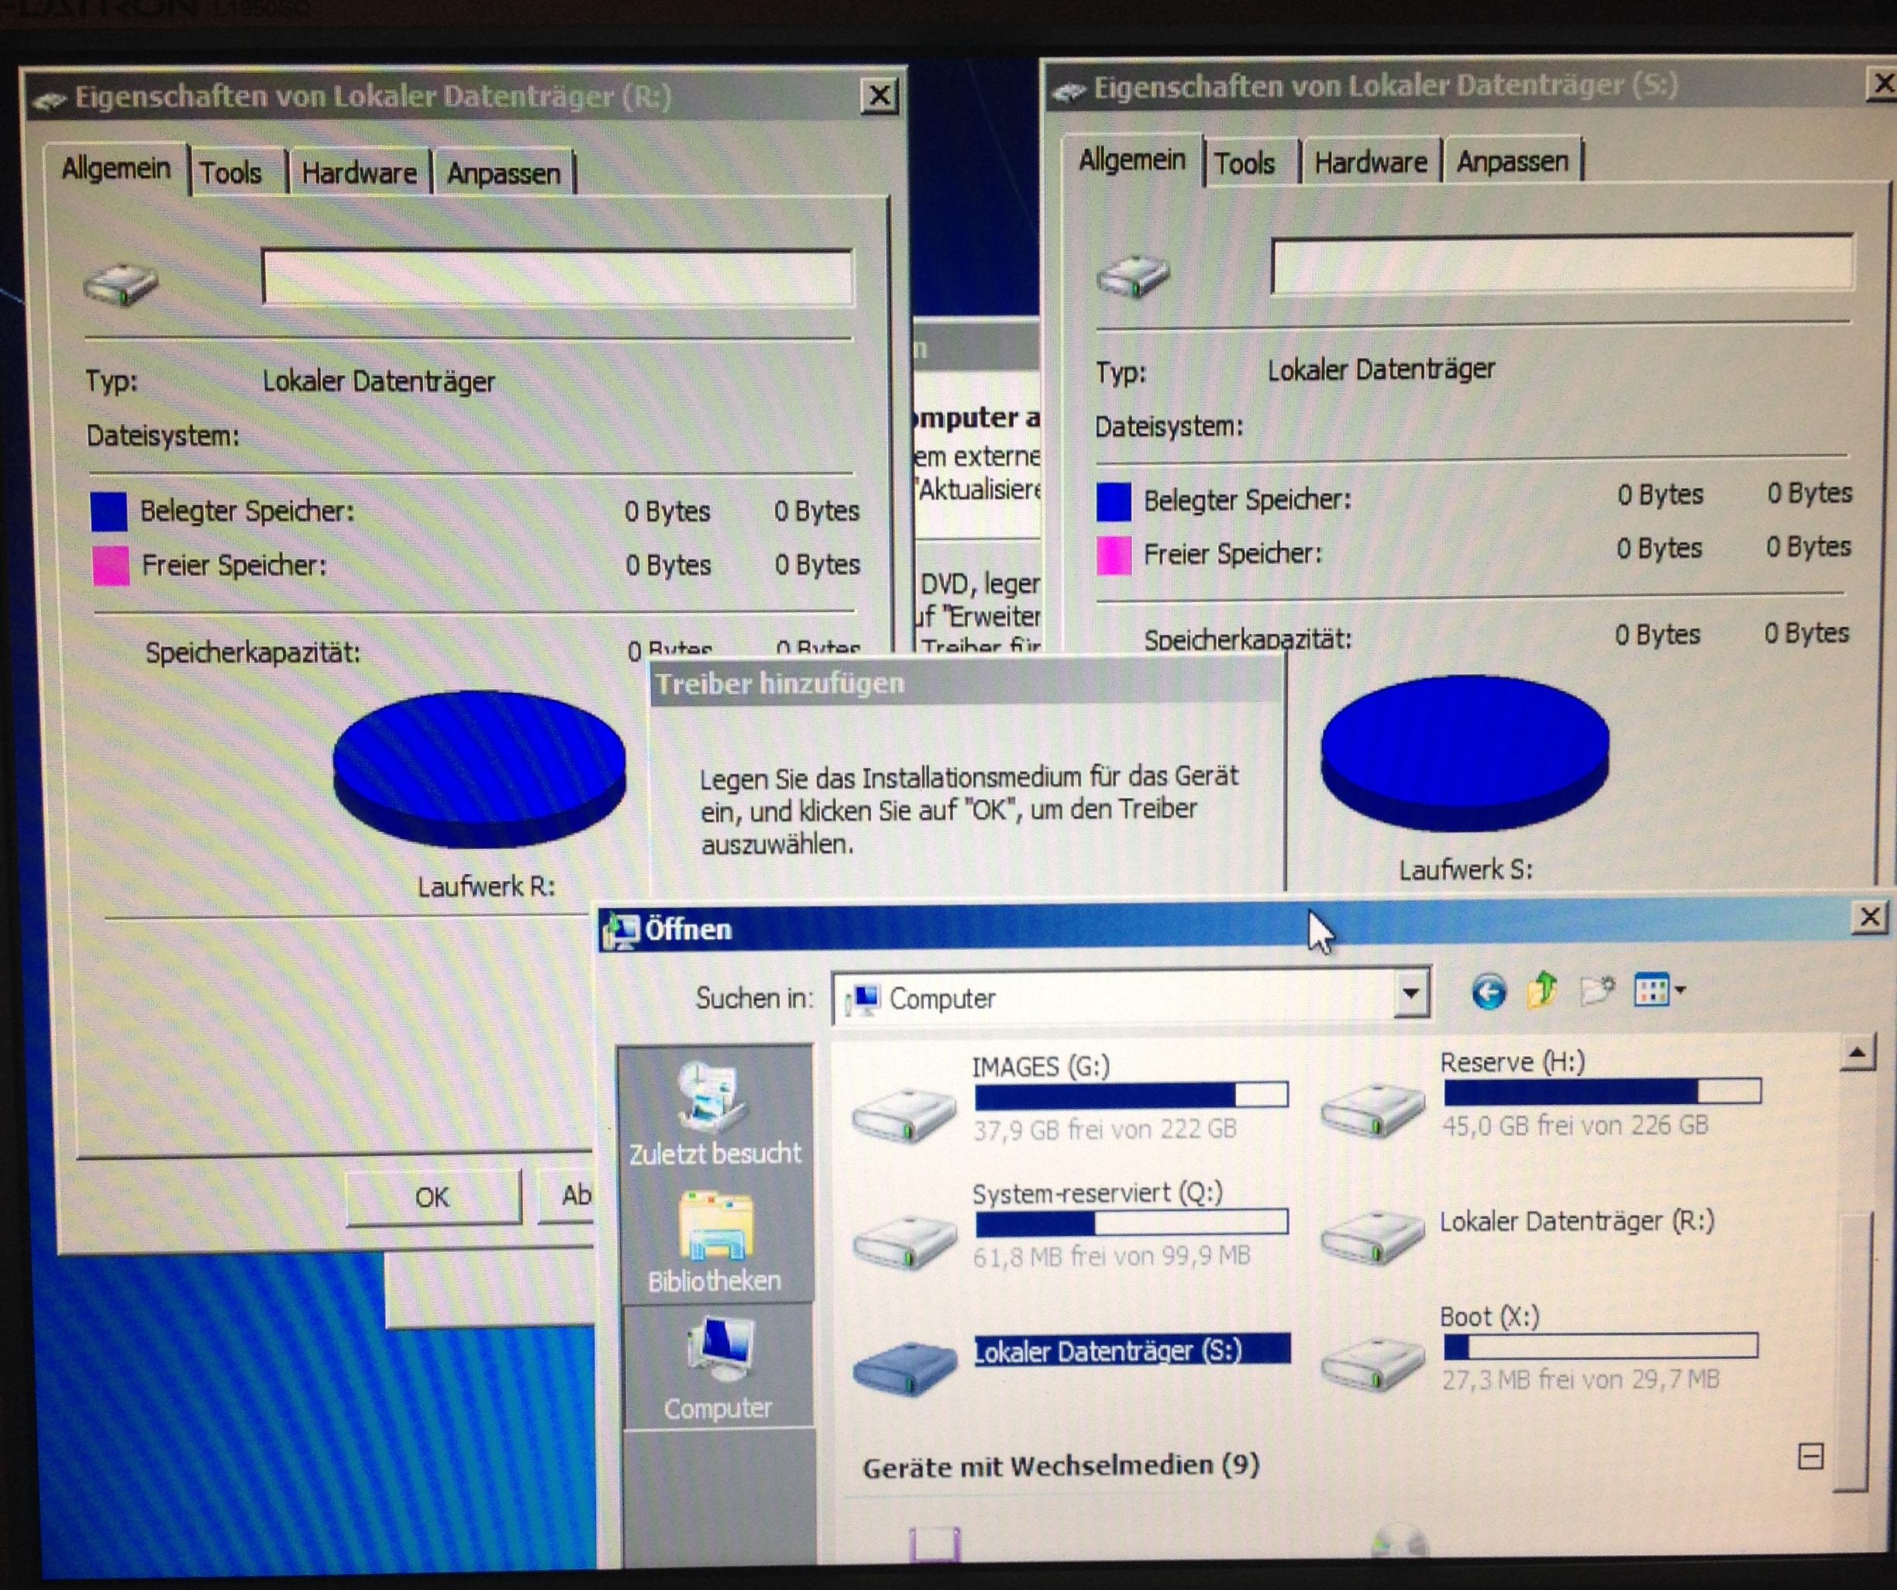The image size is (1897, 1590).
Task: Switch to Hardware tab in R: properties
Action: [359, 173]
